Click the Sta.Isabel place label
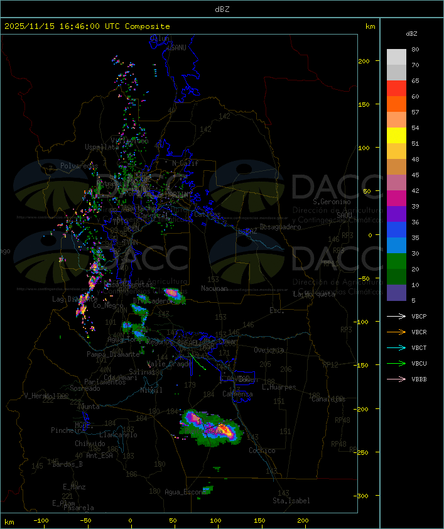This screenshot has height=529, width=444. [291, 501]
